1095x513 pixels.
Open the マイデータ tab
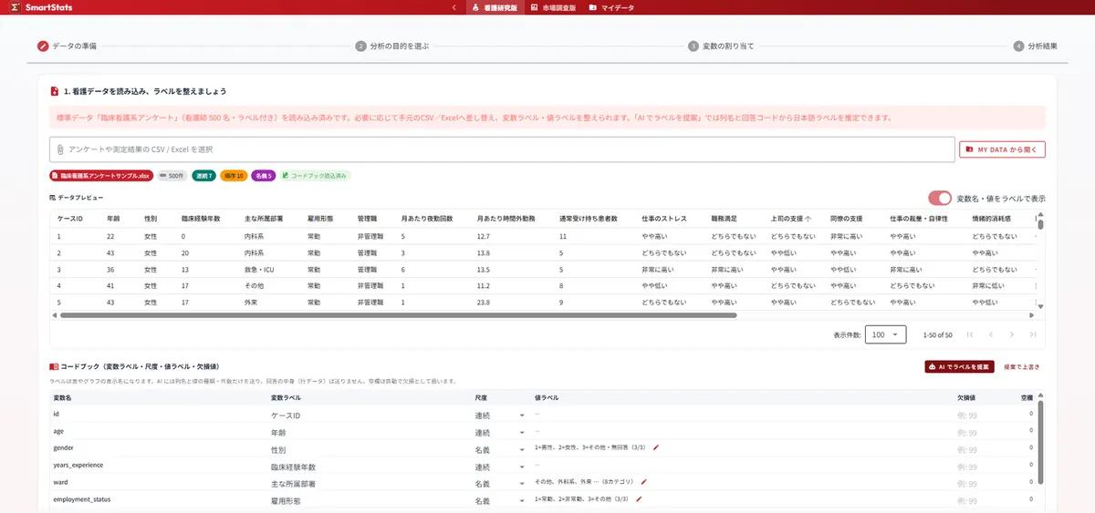610,7
